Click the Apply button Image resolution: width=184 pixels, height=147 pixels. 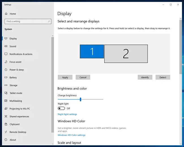pos(65,77)
